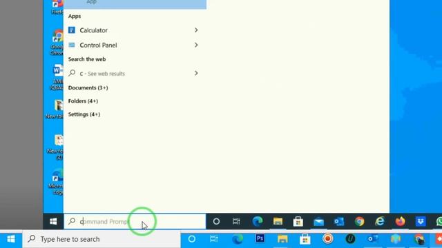Launch Internet Explorer from the taskbar
The image size is (442, 248).
pyautogui.click(x=380, y=222)
